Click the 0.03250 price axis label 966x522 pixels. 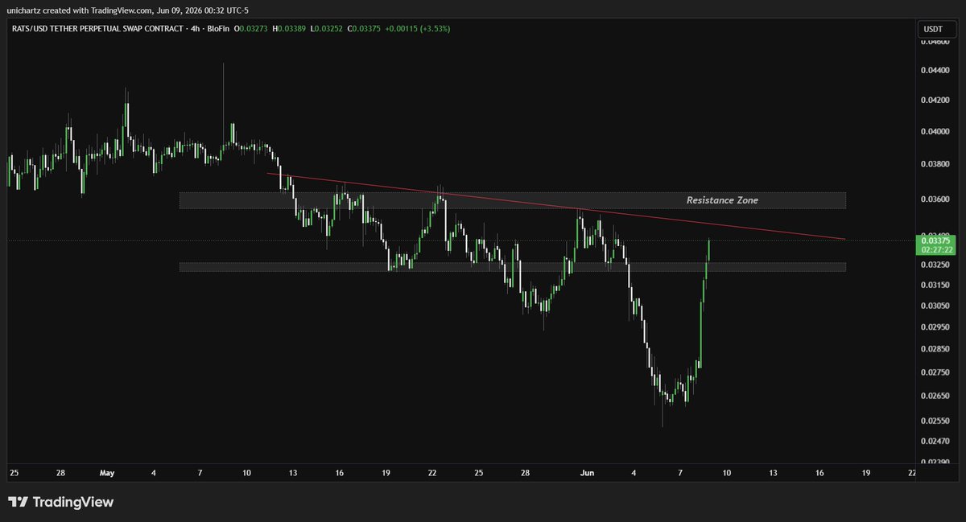(936, 265)
